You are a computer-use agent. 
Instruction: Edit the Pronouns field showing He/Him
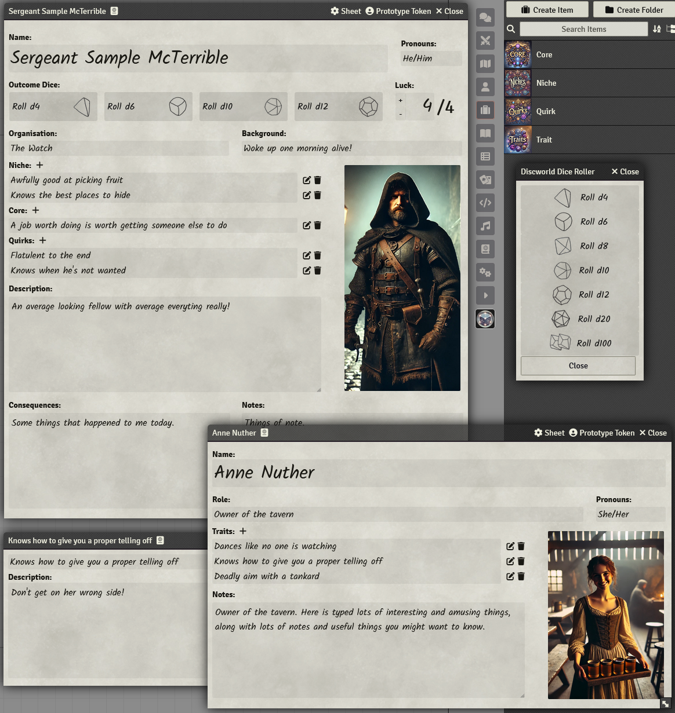[x=431, y=58]
